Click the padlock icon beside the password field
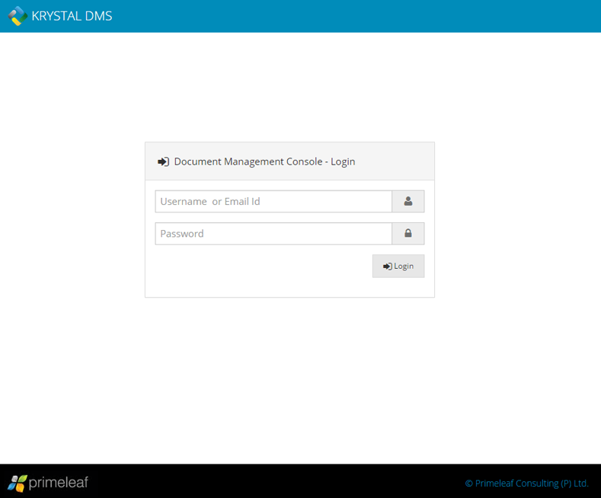601x498 pixels. [408, 234]
